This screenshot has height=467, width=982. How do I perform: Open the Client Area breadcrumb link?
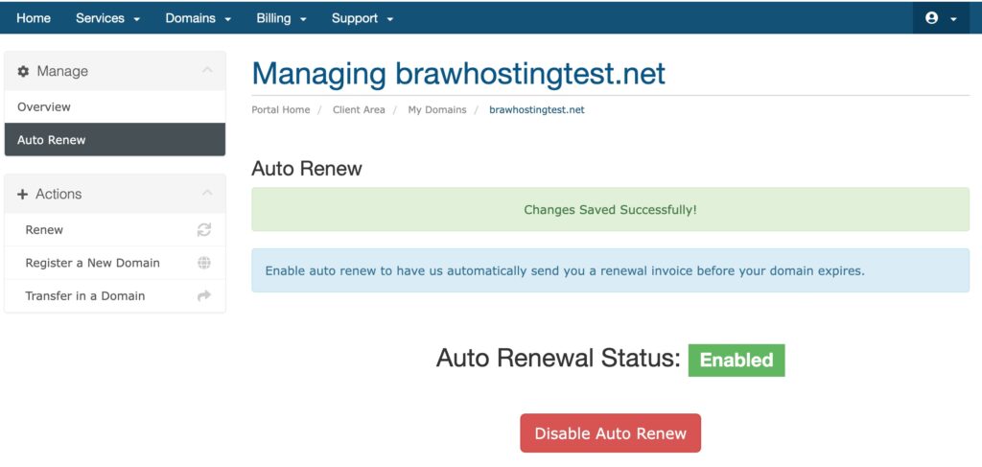point(359,109)
